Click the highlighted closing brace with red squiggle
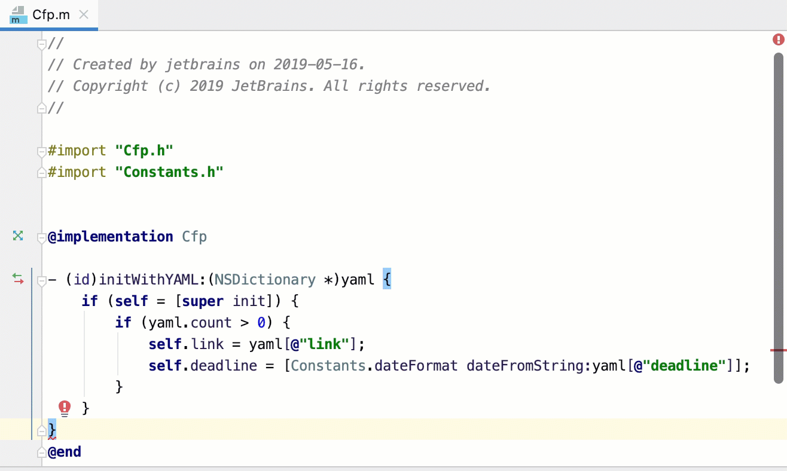Screen dimensions: 787x471 tap(52, 430)
